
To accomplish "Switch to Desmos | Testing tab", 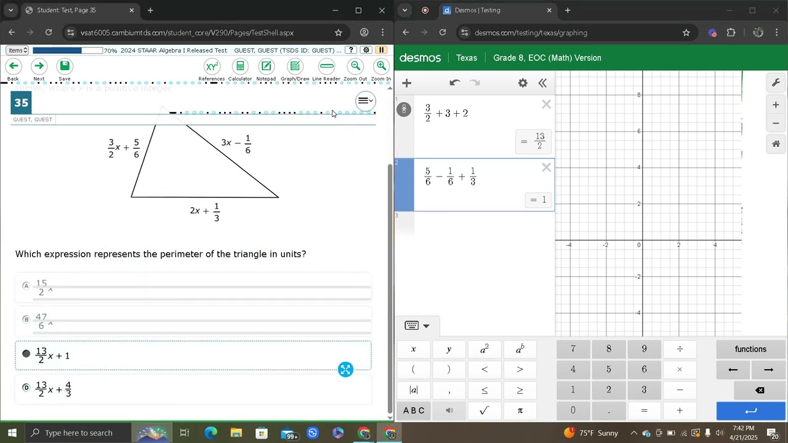I will coord(499,10).
